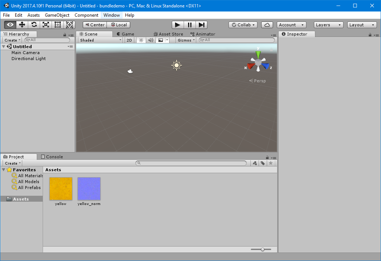Click the Project search field
This screenshot has width=381, height=261.
pos(191,163)
